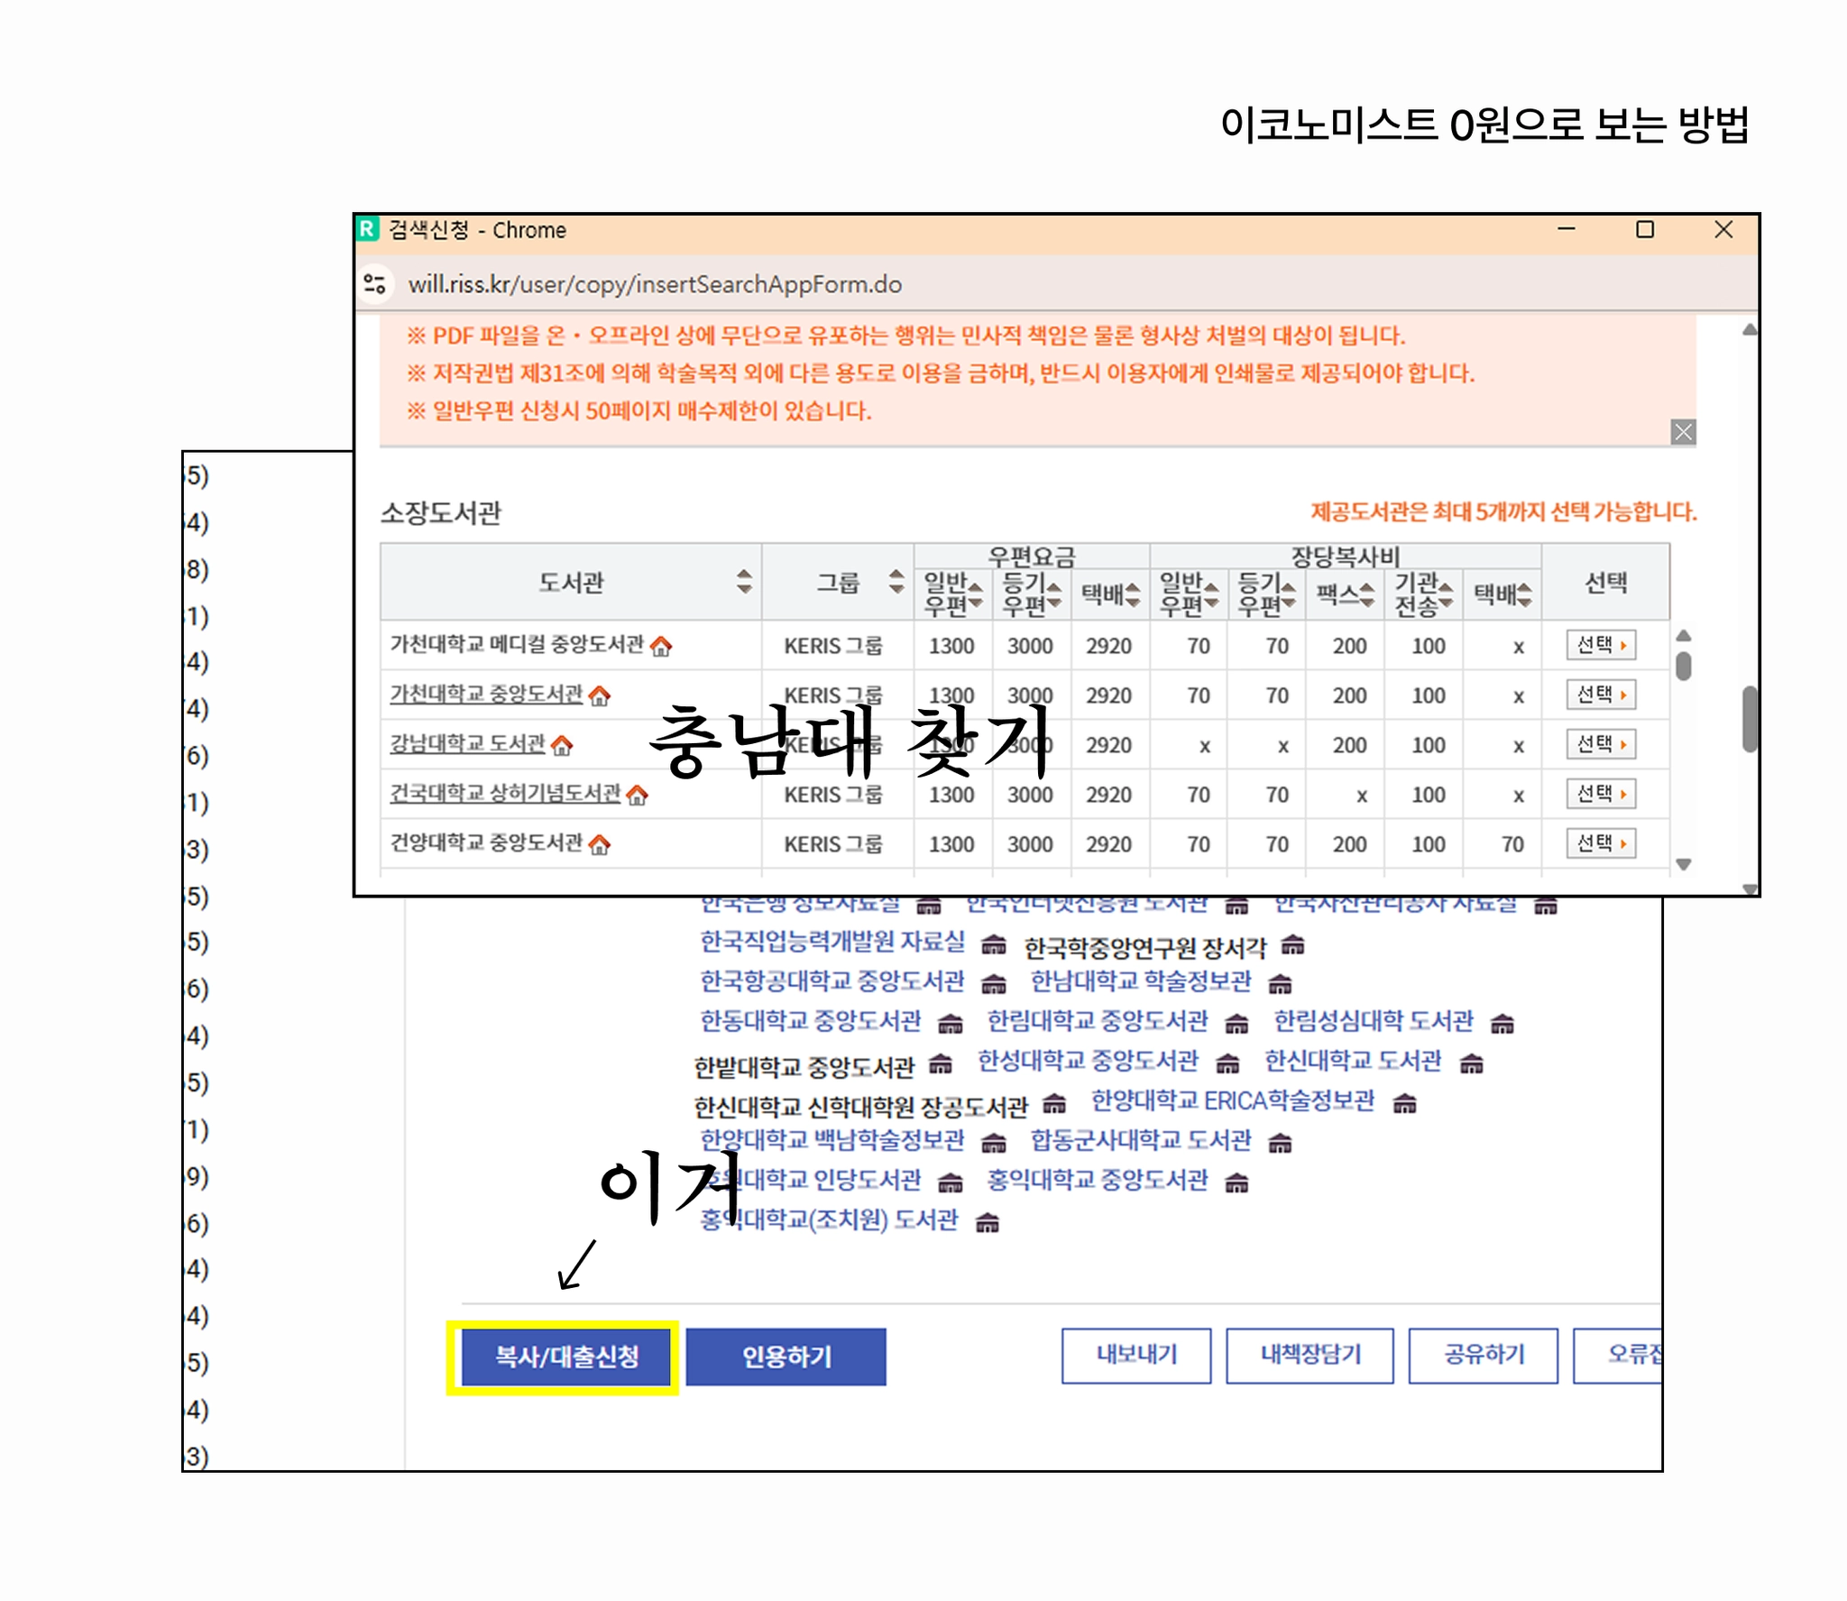Click the 인용하기 button
This screenshot has height=1601, width=1847.
pos(786,1356)
